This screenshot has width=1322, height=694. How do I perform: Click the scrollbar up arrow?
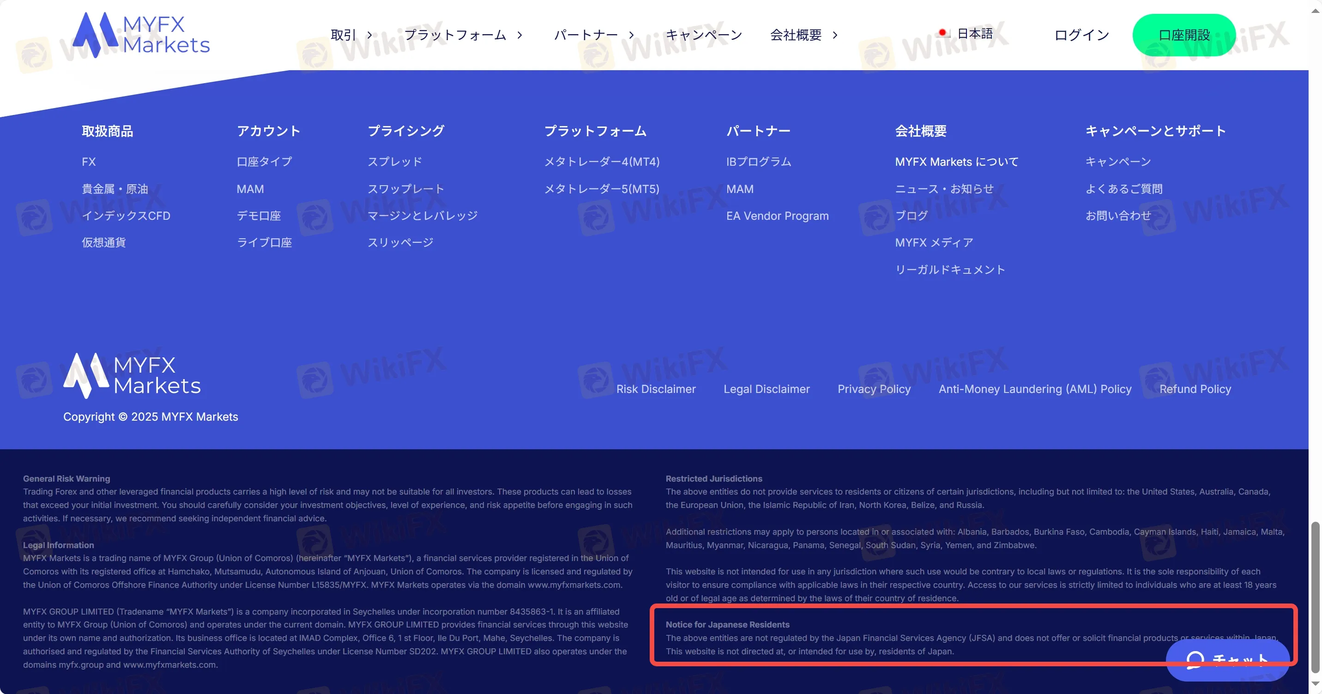pyautogui.click(x=1315, y=10)
